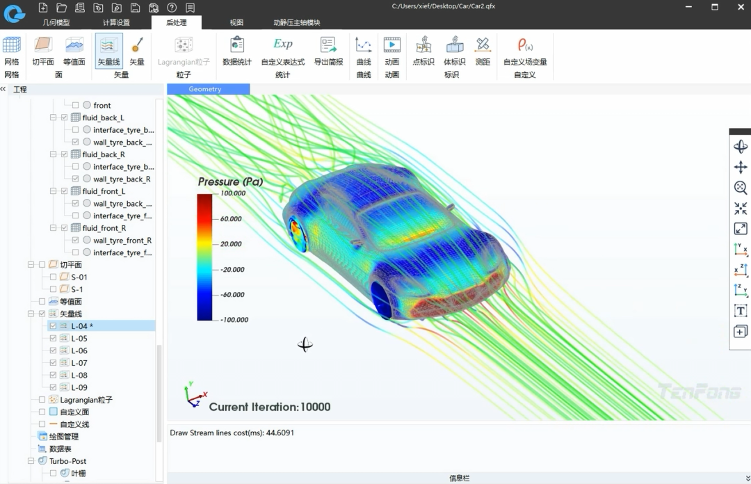Viewport: 751px width, 484px height.
Task: Click the new file icon in title bar
Action: tap(43, 7)
